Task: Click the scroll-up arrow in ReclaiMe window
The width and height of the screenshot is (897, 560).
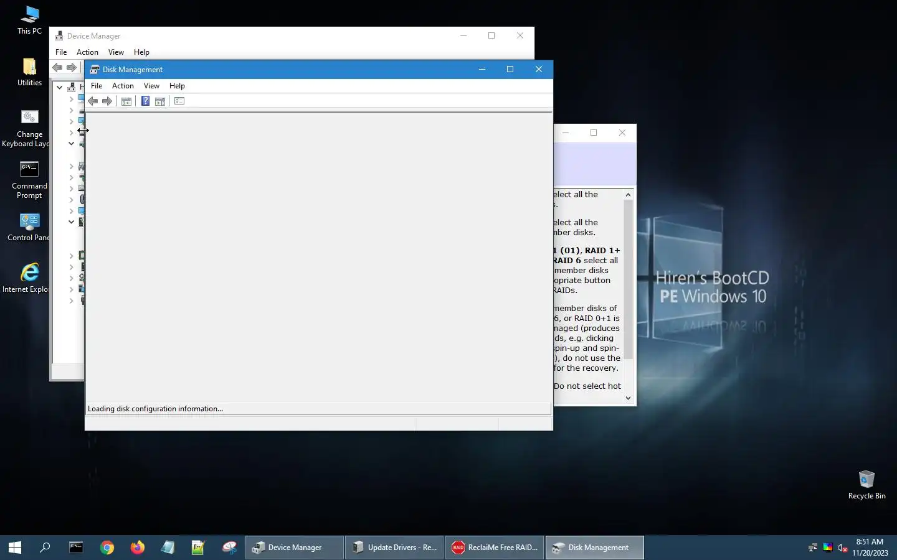Action: (628, 195)
